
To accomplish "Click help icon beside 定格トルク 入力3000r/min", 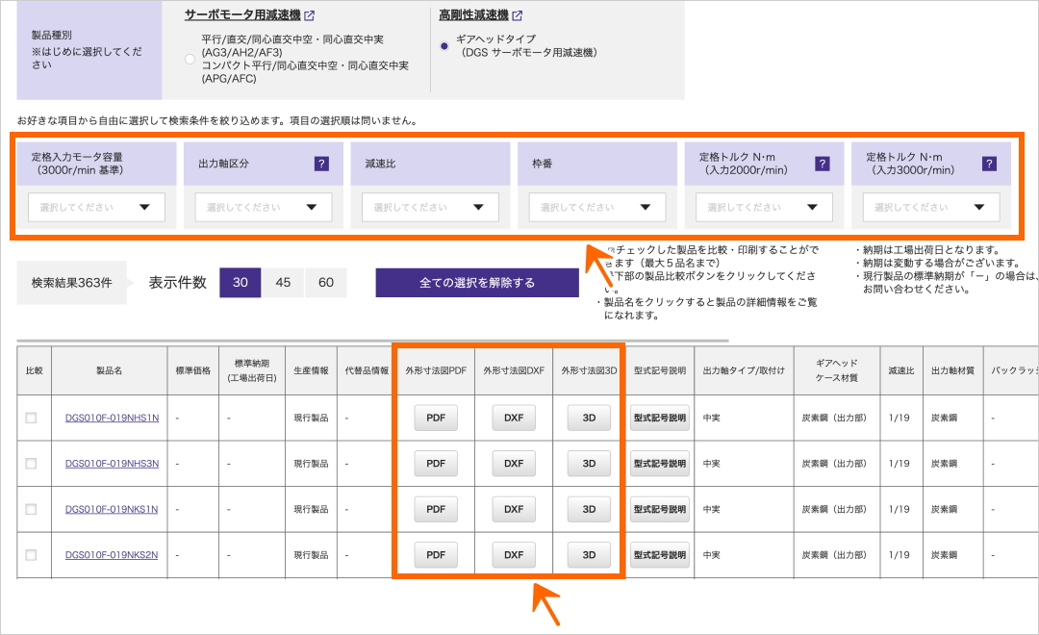I will (989, 164).
